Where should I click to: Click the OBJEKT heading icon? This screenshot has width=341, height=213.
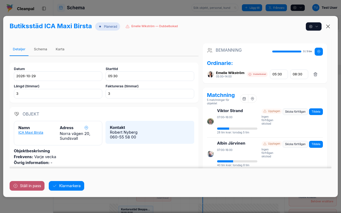point(17,114)
